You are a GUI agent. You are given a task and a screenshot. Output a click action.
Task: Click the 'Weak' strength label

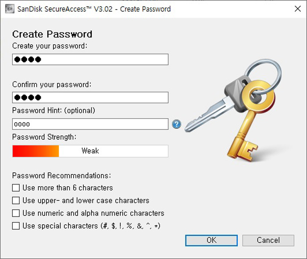pos(90,151)
